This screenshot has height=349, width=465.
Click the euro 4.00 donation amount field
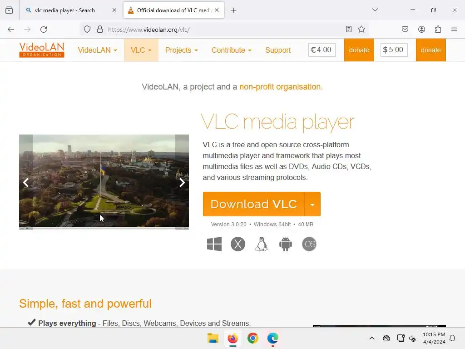(x=322, y=50)
